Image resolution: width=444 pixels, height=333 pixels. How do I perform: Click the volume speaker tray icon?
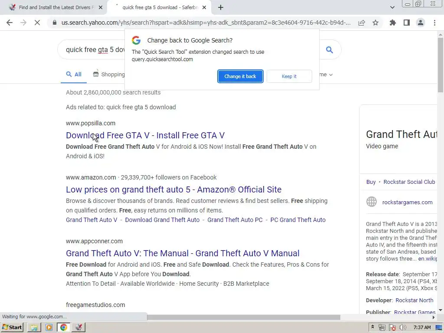pyautogui.click(x=402, y=328)
